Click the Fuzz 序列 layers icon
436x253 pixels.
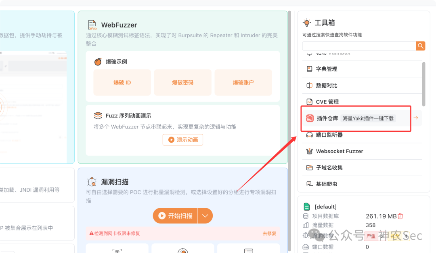tap(98, 116)
